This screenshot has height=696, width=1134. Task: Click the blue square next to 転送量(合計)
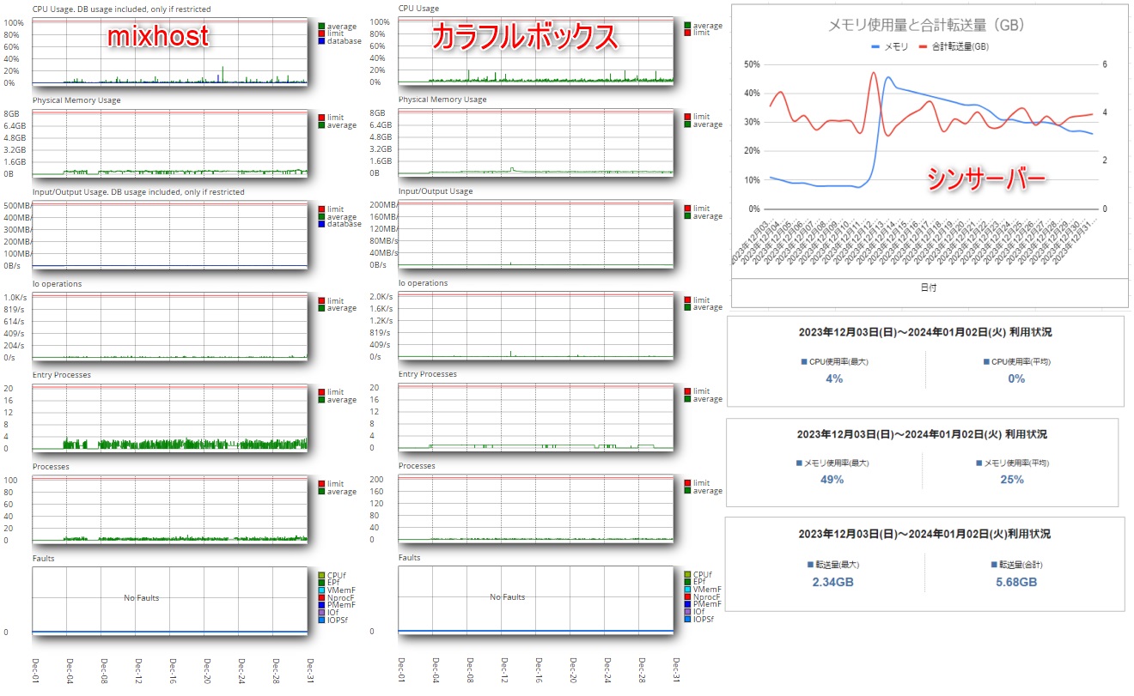(x=993, y=565)
